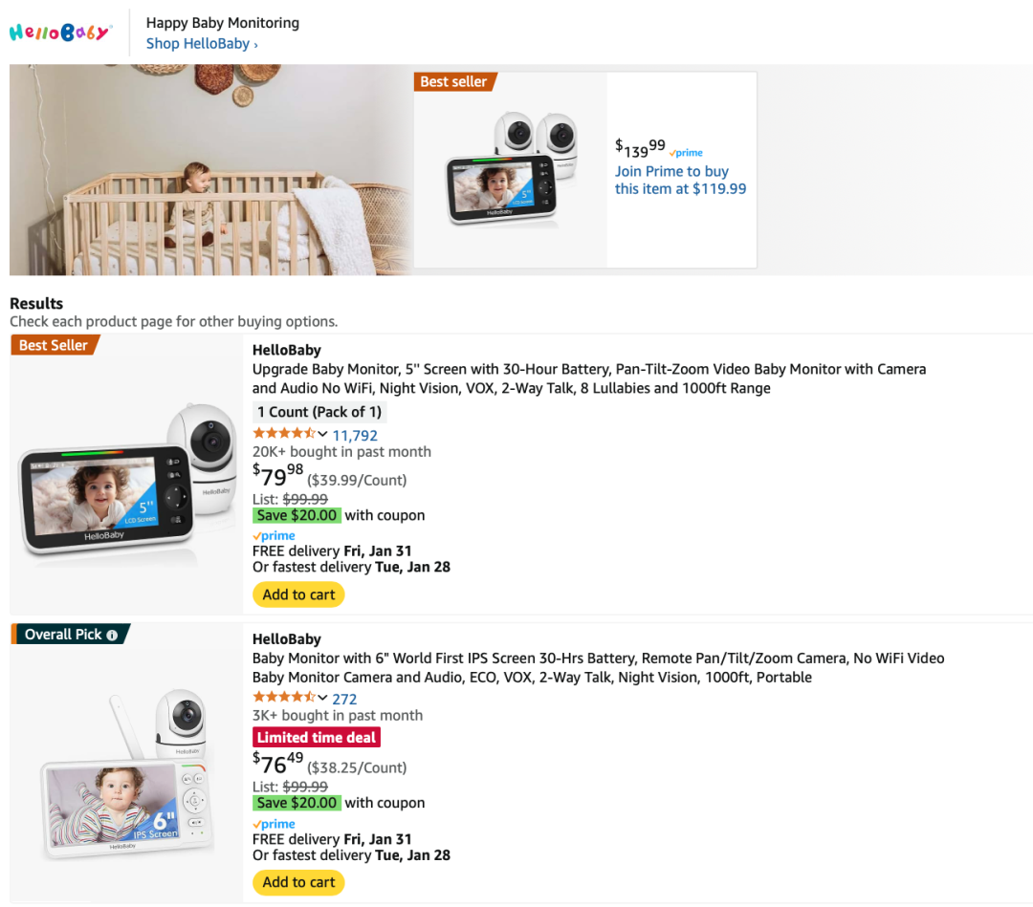Click the baby crib banner photo

(x=210, y=170)
